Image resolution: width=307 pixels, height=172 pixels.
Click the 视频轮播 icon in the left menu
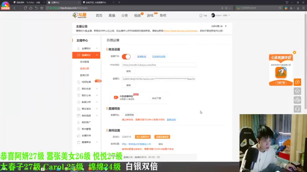coord(79,82)
